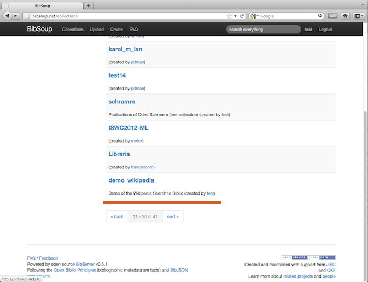Screen dimensions: 368x282
Task: Open the browser home page icon
Action: point(345,16)
